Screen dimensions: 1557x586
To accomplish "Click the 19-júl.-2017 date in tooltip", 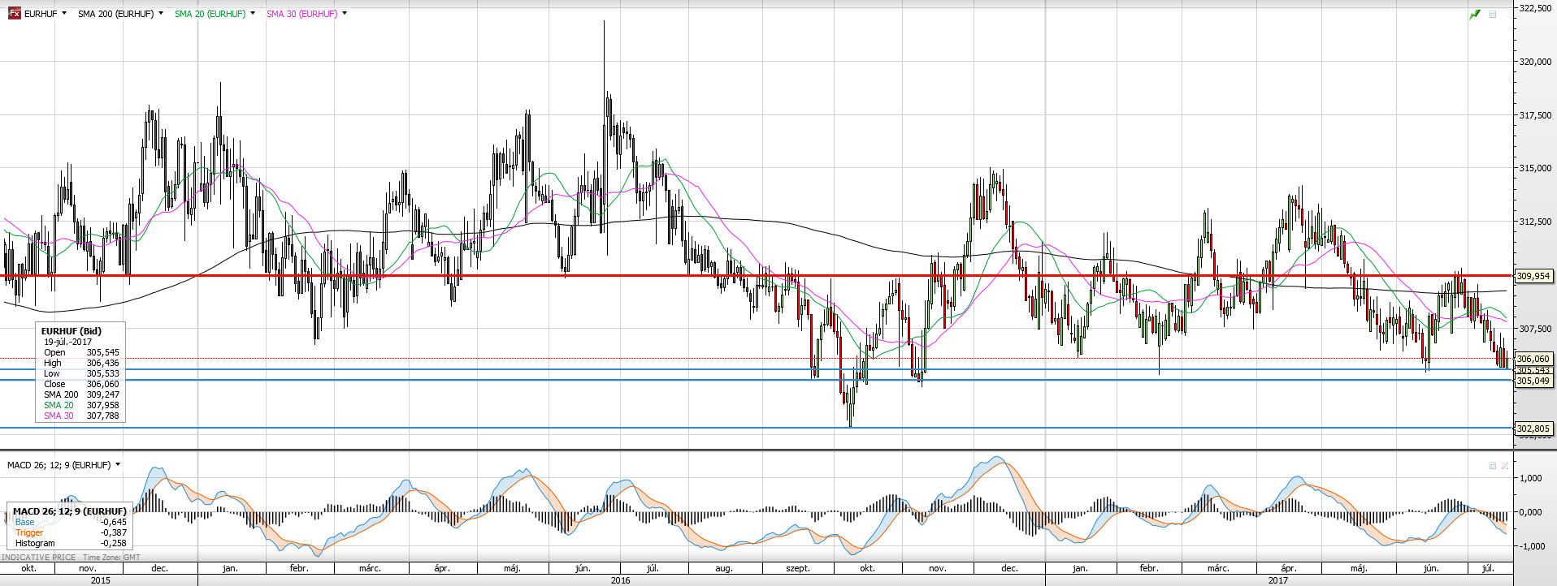I will click(68, 342).
